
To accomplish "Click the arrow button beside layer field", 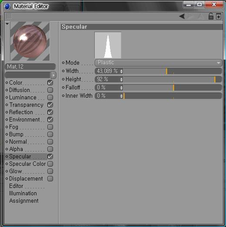I will tap(53, 75).
